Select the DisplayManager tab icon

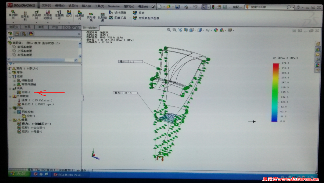[x=31, y=34]
